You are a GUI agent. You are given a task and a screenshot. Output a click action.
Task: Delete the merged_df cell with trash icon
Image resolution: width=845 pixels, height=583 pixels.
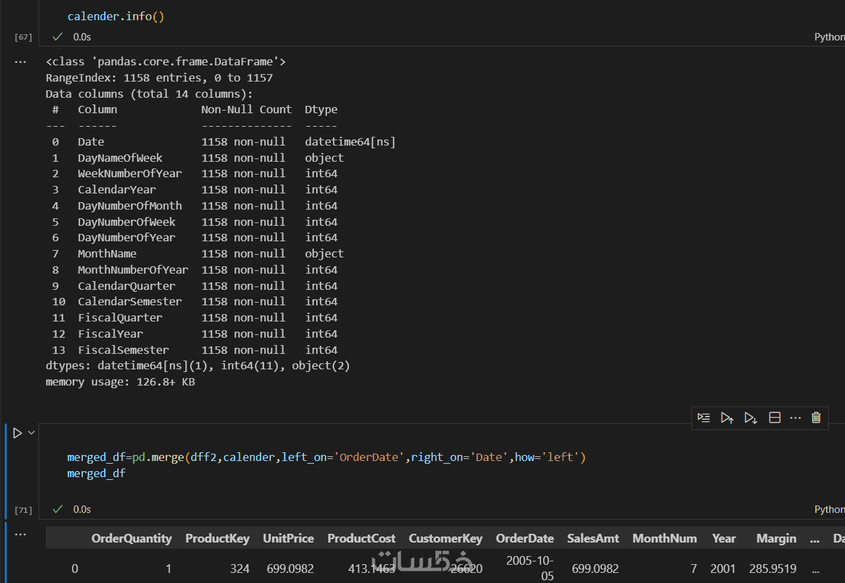[x=816, y=418]
